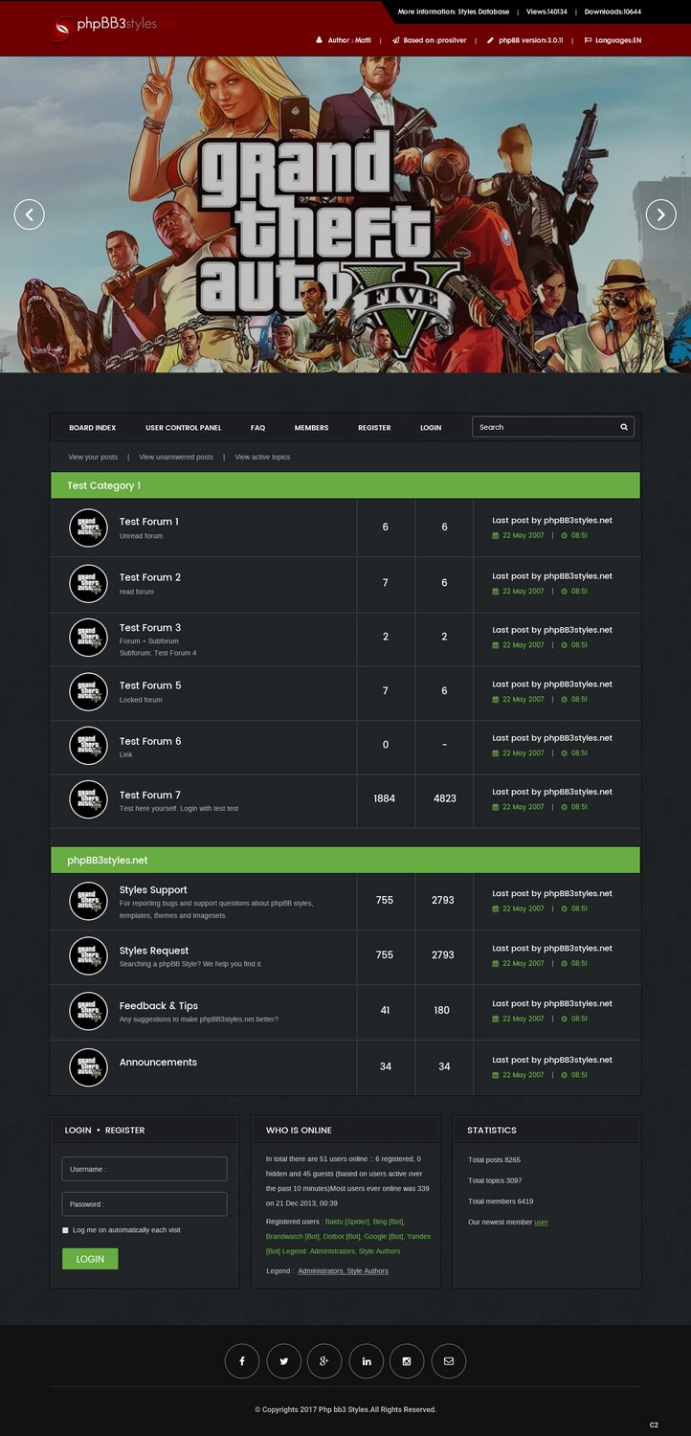Open Test Forum 5 round icon
The height and width of the screenshot is (1436, 691).
coord(89,691)
